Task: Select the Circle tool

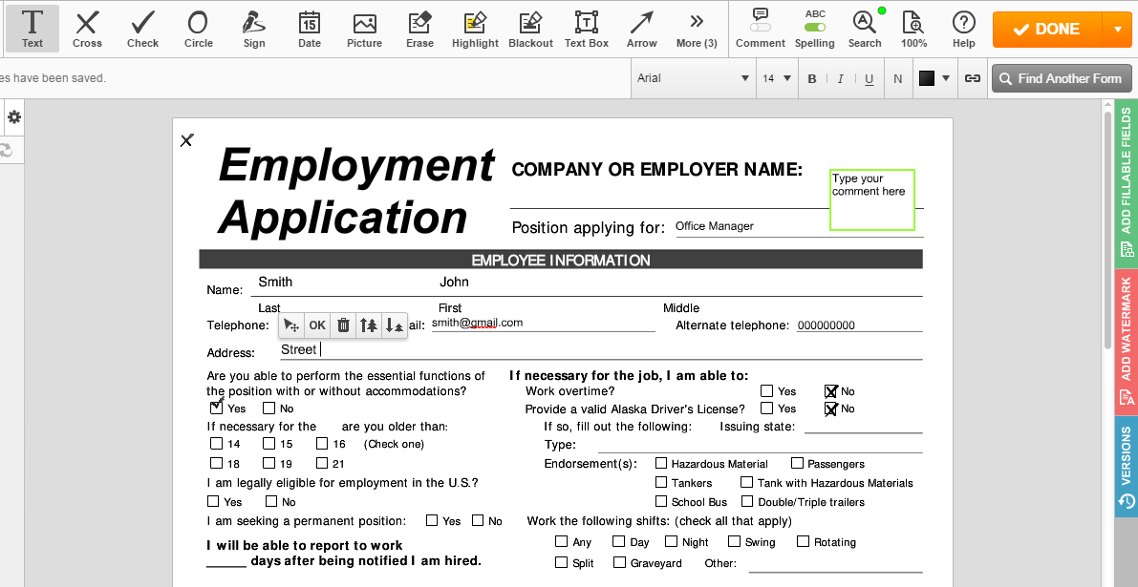Action: click(198, 29)
